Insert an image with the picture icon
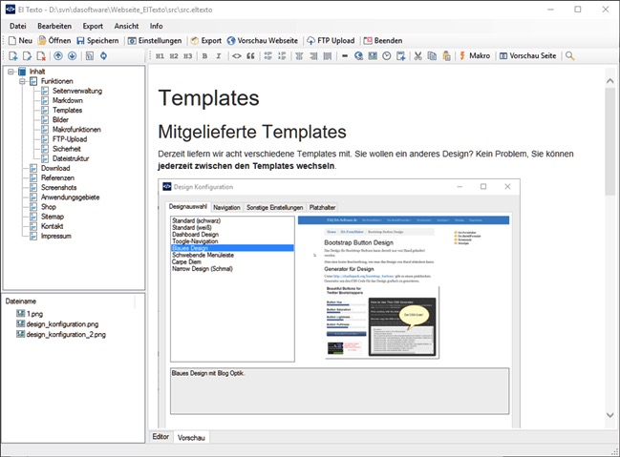This screenshot has width=620, height=457. point(373,56)
